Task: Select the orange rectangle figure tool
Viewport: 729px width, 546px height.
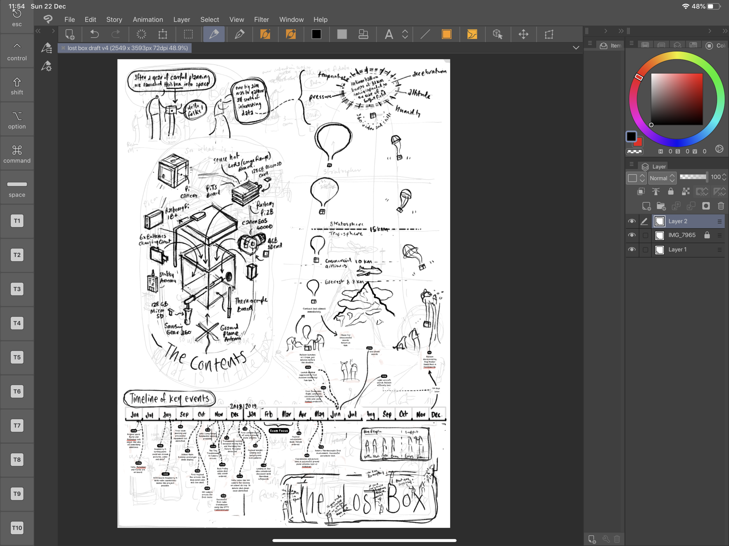Action: pos(446,34)
